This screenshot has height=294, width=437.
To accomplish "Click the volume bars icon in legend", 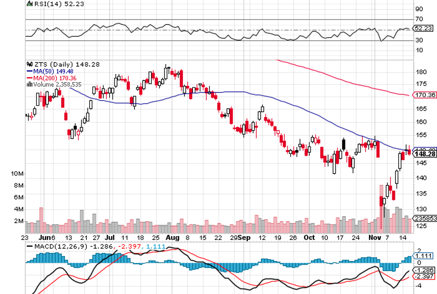I will coord(29,84).
